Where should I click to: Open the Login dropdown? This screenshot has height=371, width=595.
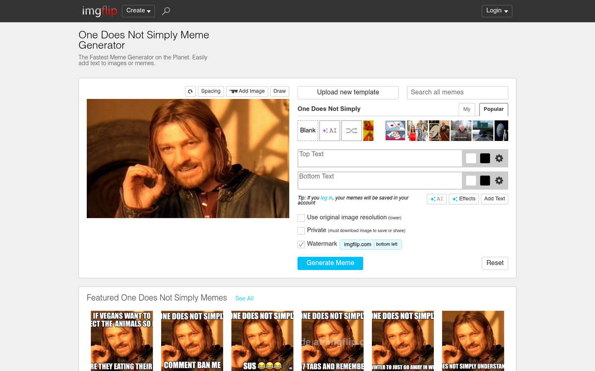coord(496,10)
